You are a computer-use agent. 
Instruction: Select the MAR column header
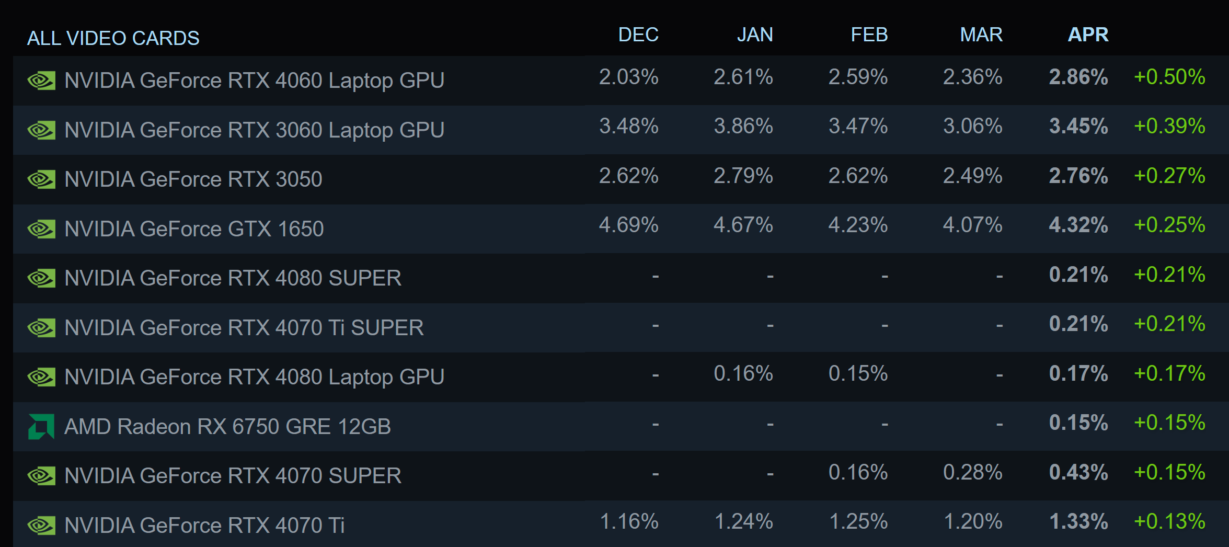(981, 35)
